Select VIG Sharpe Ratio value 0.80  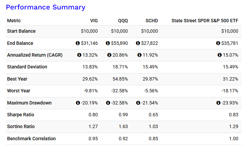click(x=93, y=115)
